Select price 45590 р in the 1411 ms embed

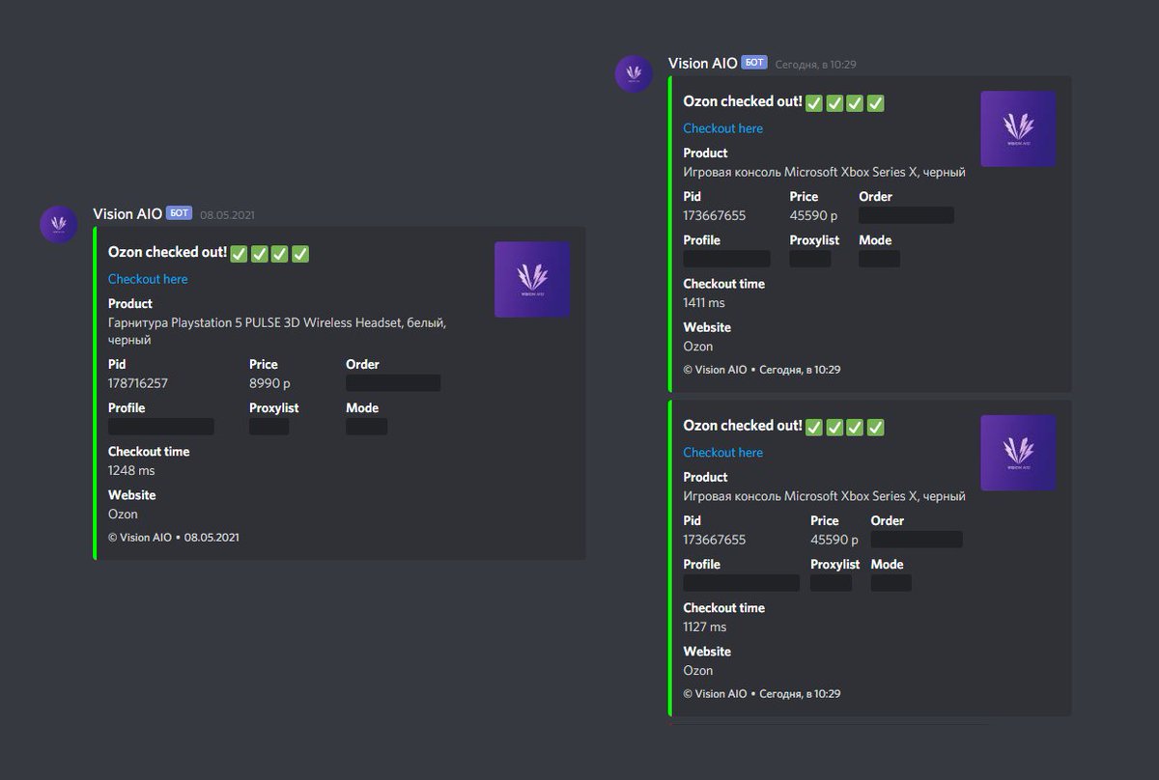813,215
